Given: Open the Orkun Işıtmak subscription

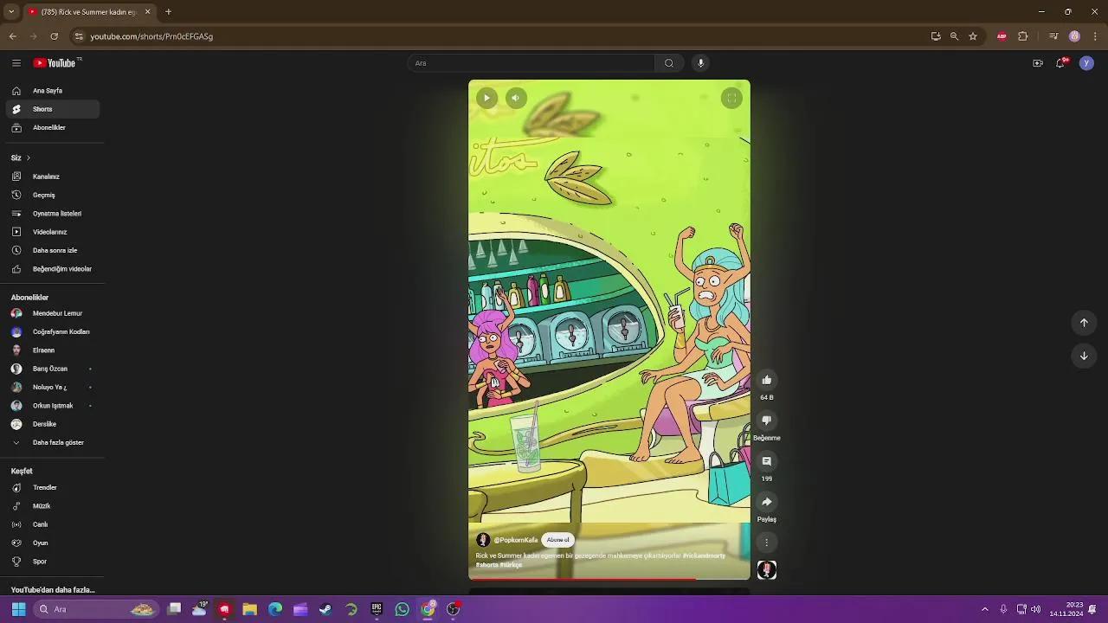Looking at the screenshot, I should coord(52,406).
